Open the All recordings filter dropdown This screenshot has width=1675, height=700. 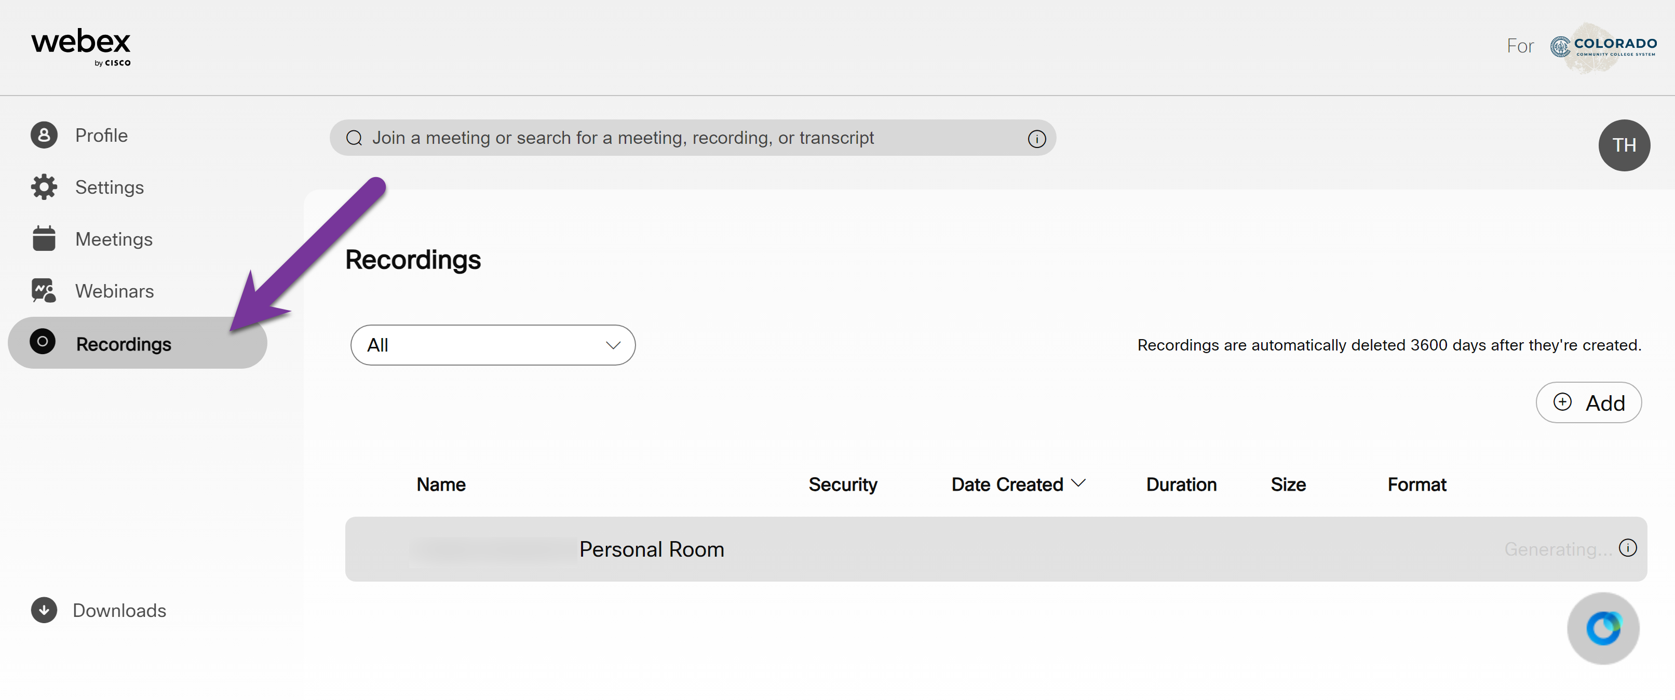[x=492, y=345]
